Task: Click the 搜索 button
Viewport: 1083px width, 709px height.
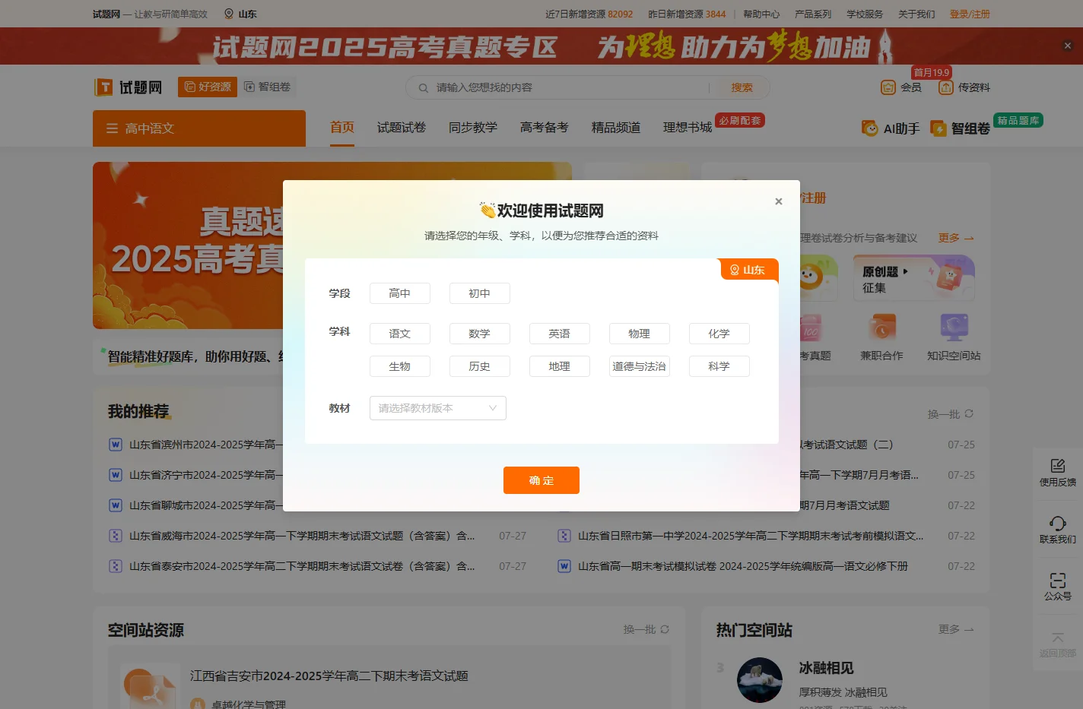Action: point(742,87)
